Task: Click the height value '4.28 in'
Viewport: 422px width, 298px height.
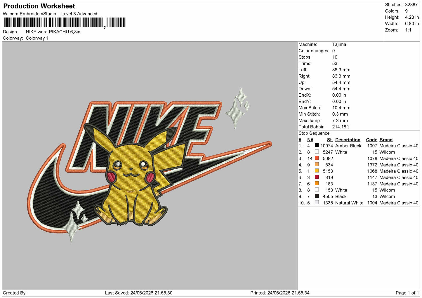Action: coord(412,17)
